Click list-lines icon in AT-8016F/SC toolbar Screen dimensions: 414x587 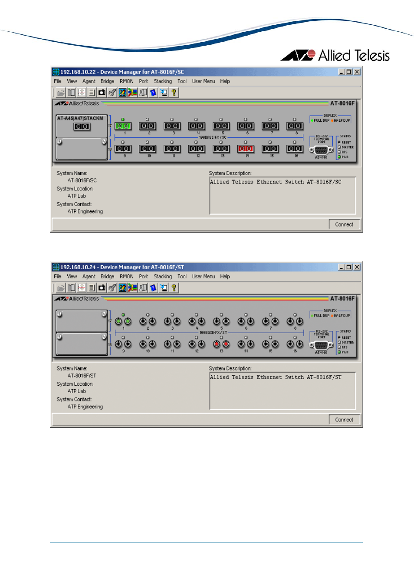(x=92, y=93)
